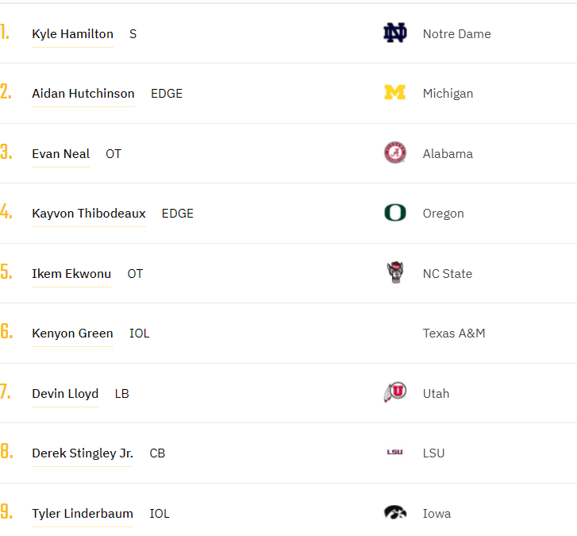
Task: Select Devin Lloyd's name link
Action: [65, 394]
